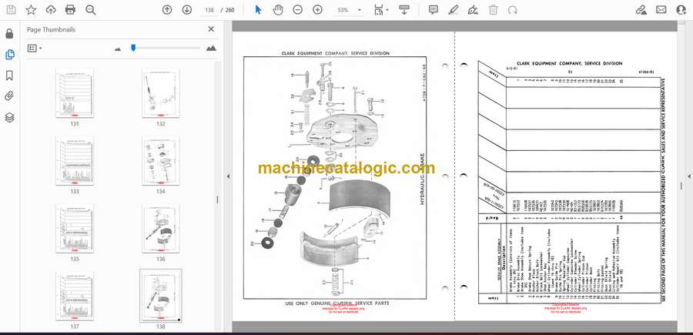Rotate the page with the redo arrow
Screen dimensions: 693x335
coord(513,10)
